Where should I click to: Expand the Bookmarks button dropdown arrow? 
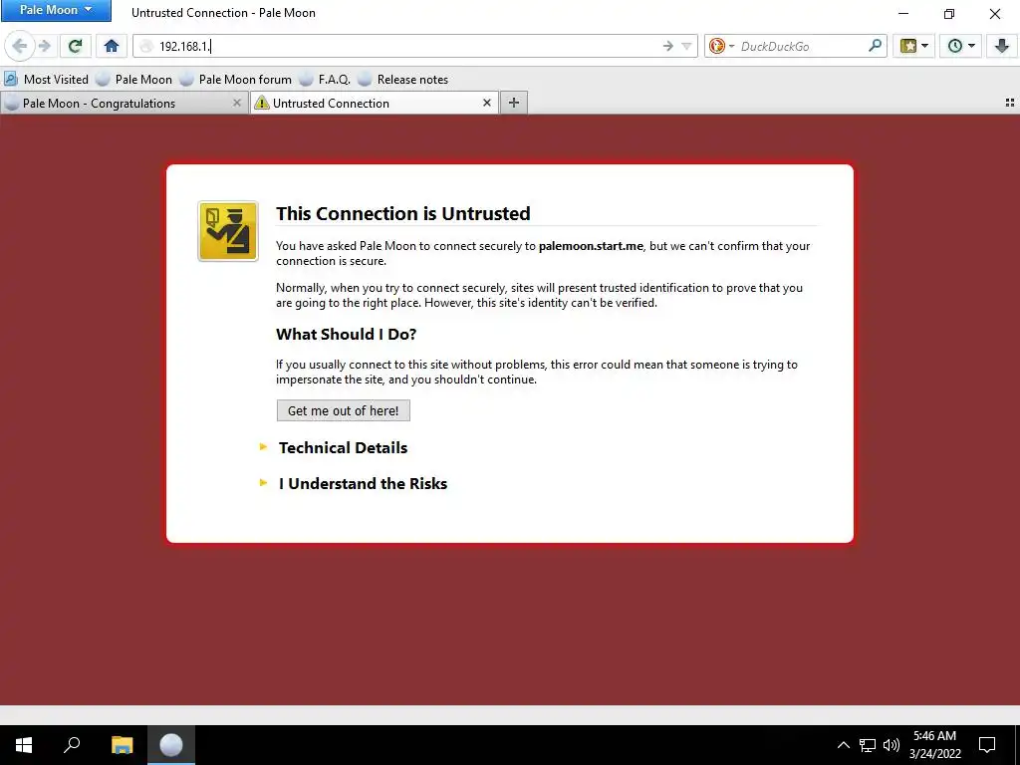(925, 46)
